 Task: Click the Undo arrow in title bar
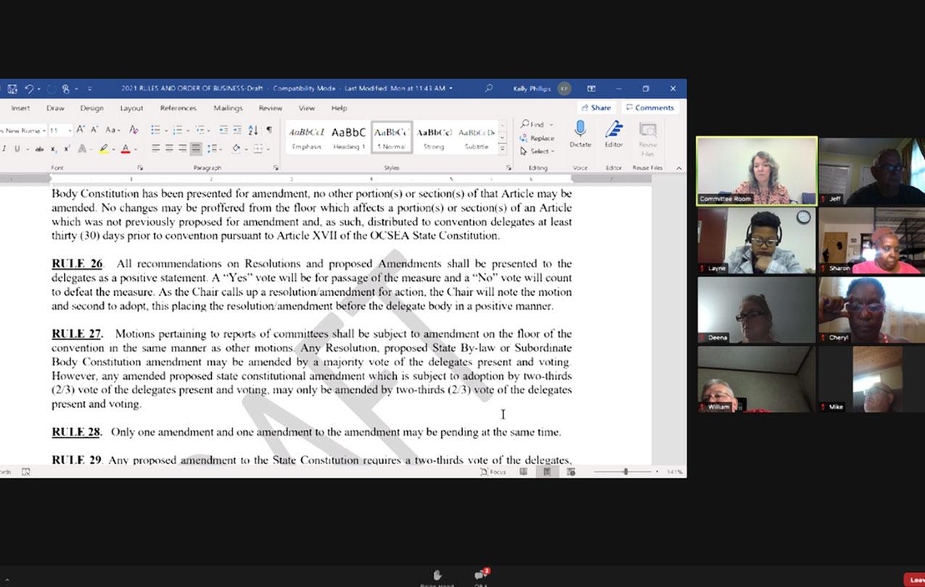[x=30, y=88]
